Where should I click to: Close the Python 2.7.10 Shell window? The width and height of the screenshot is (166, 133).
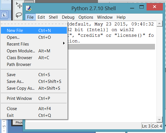coord(155,7)
